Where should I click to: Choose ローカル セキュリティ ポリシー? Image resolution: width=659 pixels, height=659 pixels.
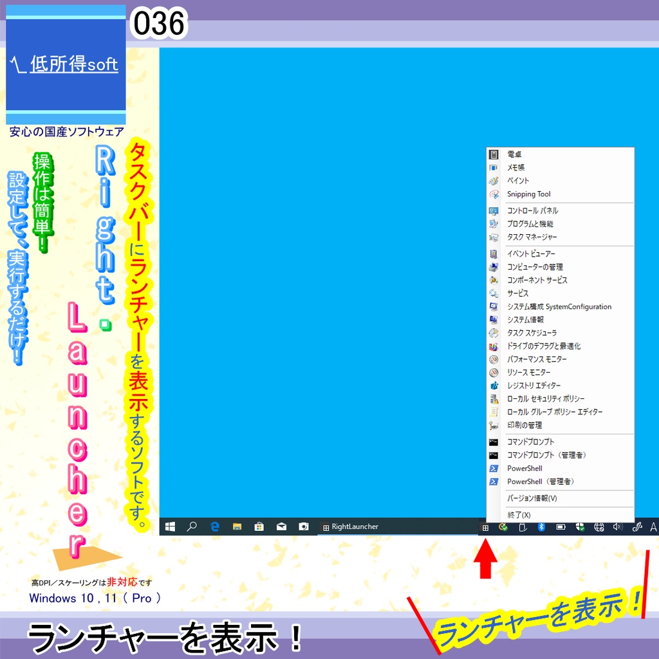coord(560,399)
